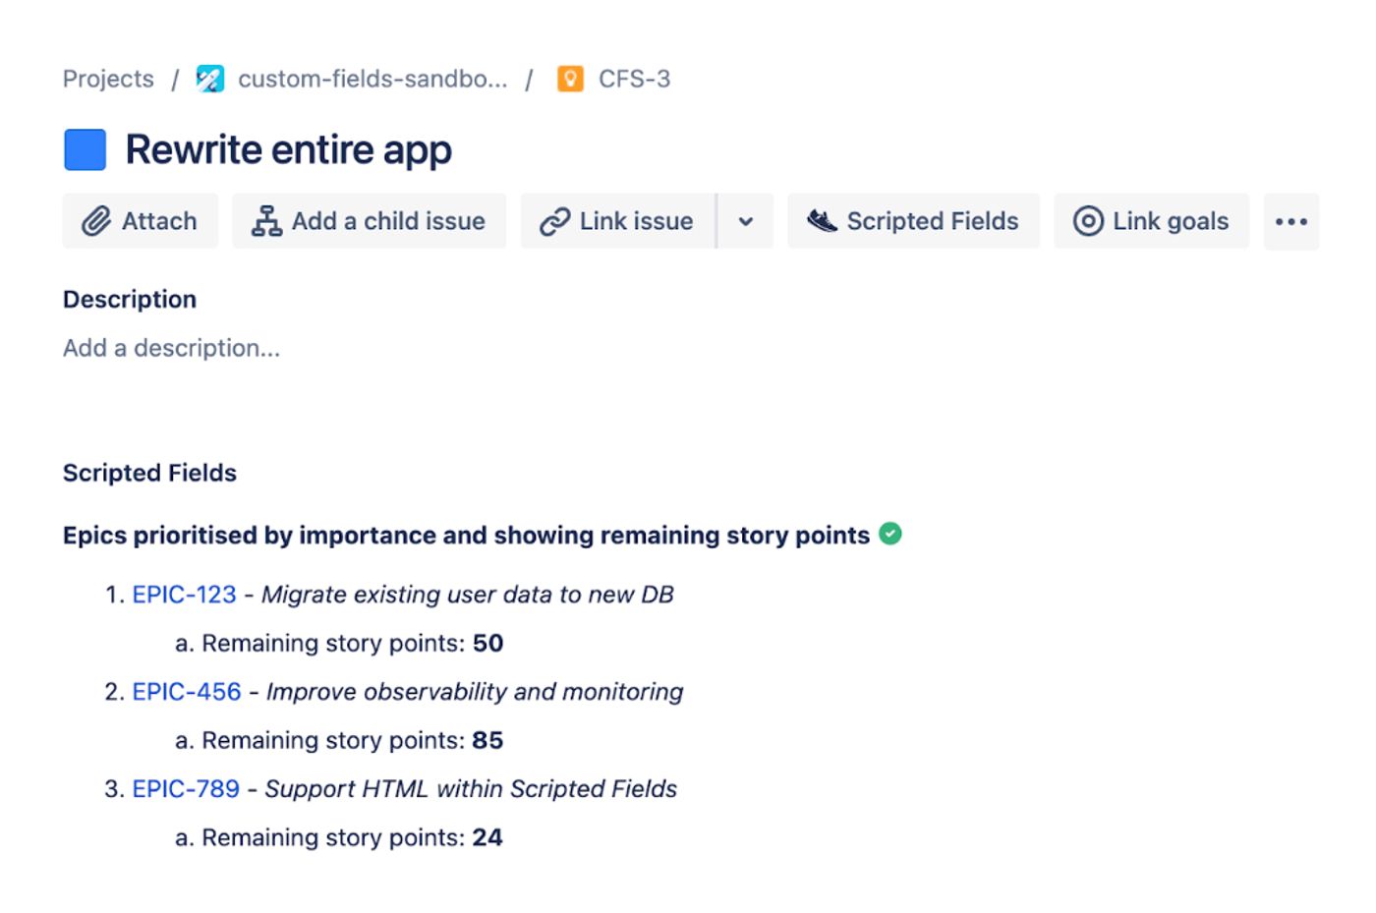Open custom-fields-sandbox project breadcrumb link
This screenshot has width=1376, height=913.
point(373,79)
